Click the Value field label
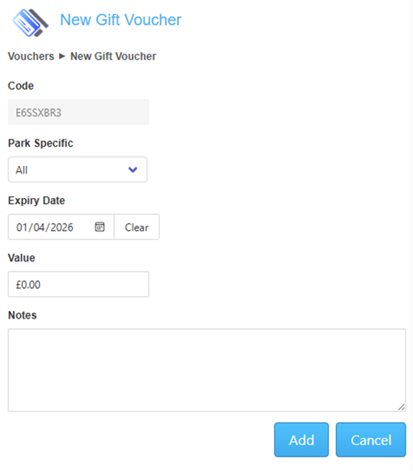 [21, 258]
